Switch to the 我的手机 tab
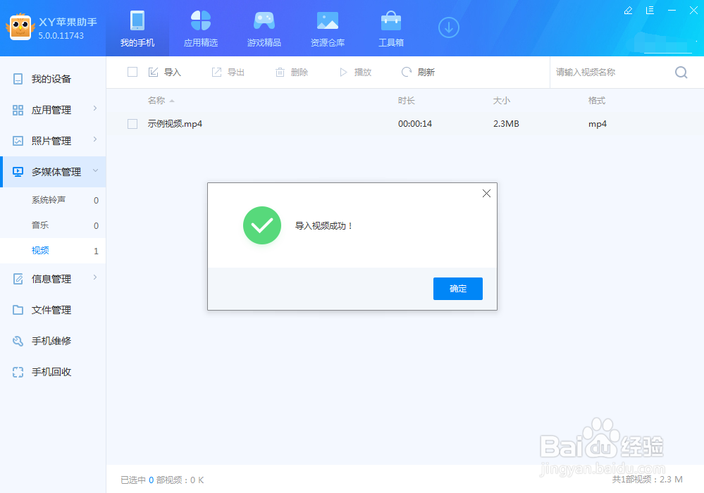The height and width of the screenshot is (493, 704). coord(137,28)
